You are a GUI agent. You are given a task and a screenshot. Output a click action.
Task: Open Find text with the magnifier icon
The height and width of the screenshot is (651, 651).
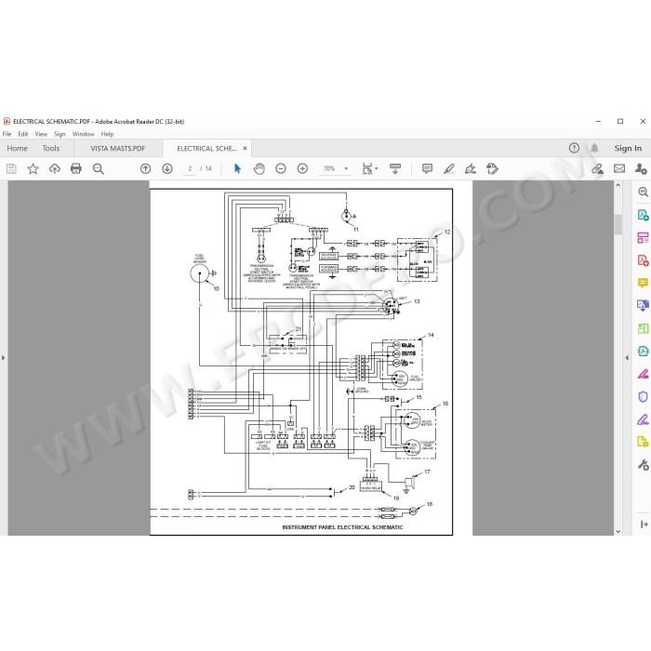[99, 168]
